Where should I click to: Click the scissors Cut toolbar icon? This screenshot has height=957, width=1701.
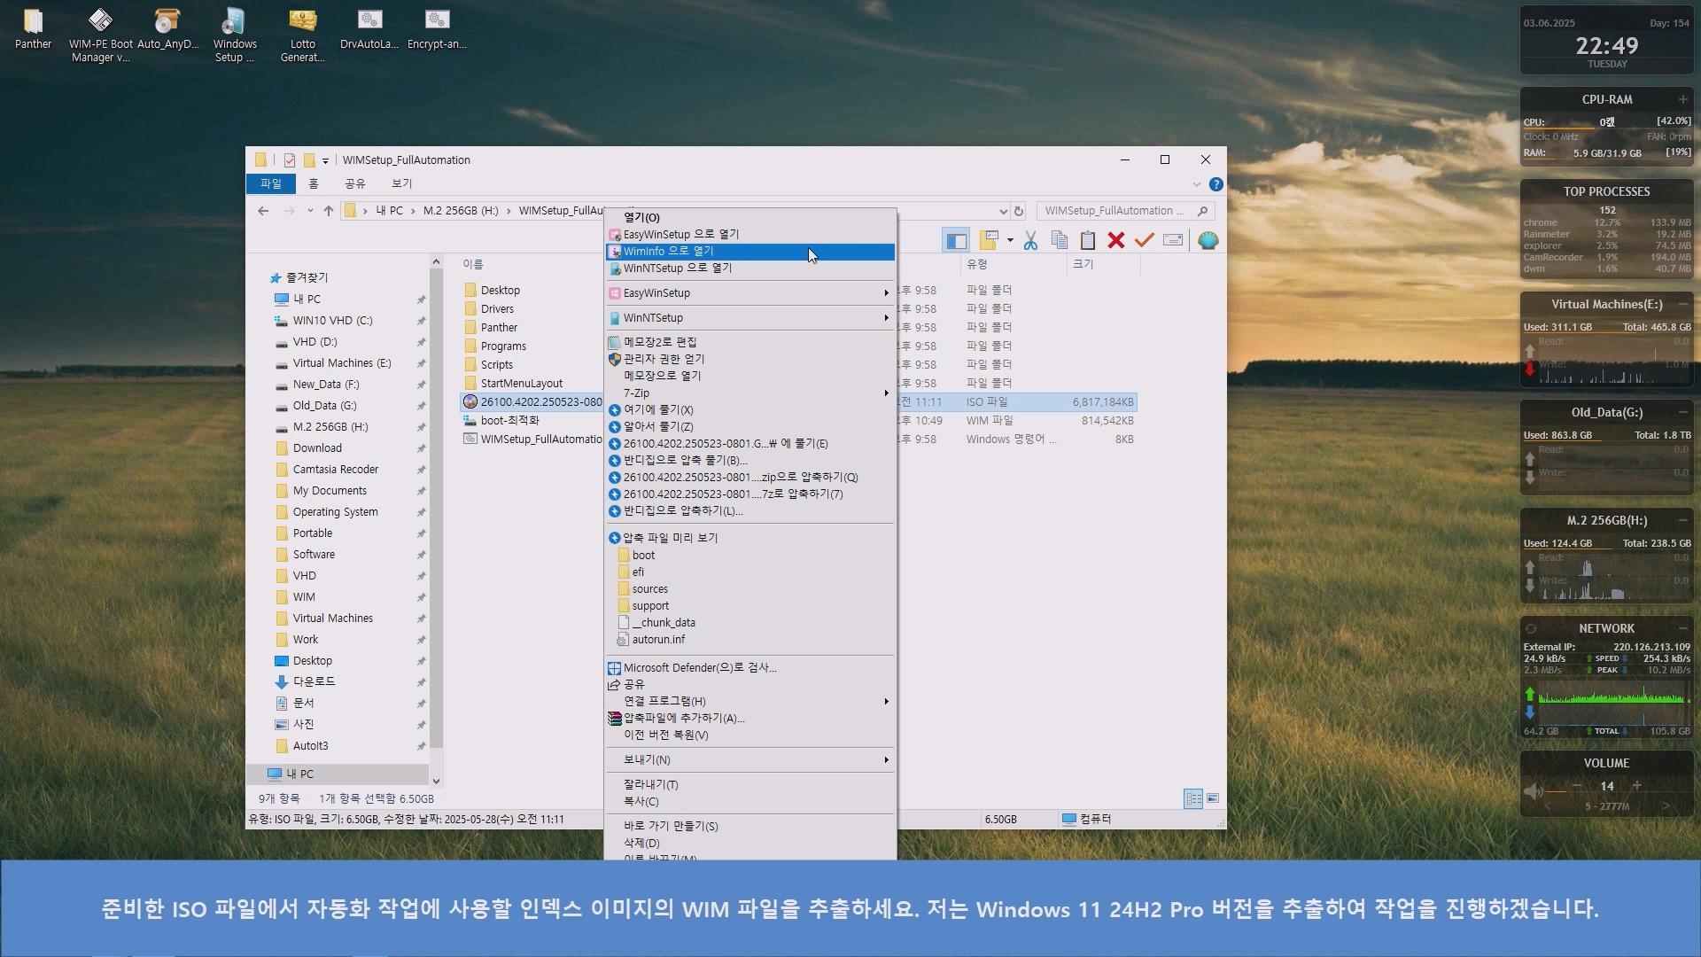click(1030, 241)
